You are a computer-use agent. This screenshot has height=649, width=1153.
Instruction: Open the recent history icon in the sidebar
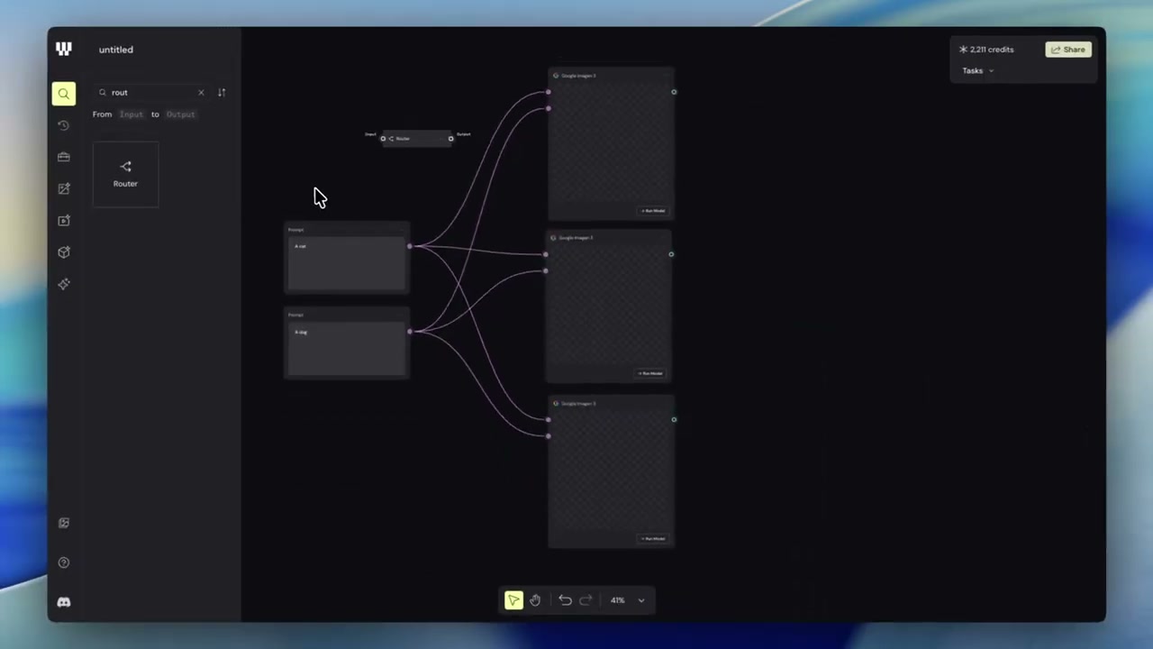tap(63, 125)
